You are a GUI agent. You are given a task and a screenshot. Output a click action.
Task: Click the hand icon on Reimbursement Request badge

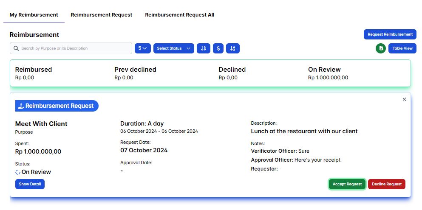(20, 106)
